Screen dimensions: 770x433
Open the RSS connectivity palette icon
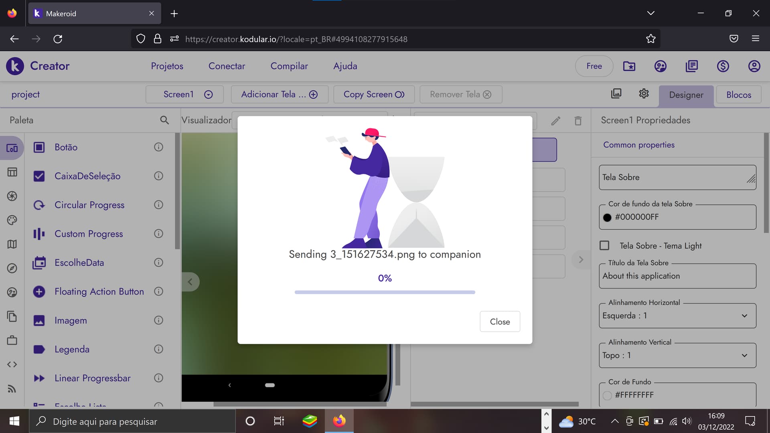12,388
